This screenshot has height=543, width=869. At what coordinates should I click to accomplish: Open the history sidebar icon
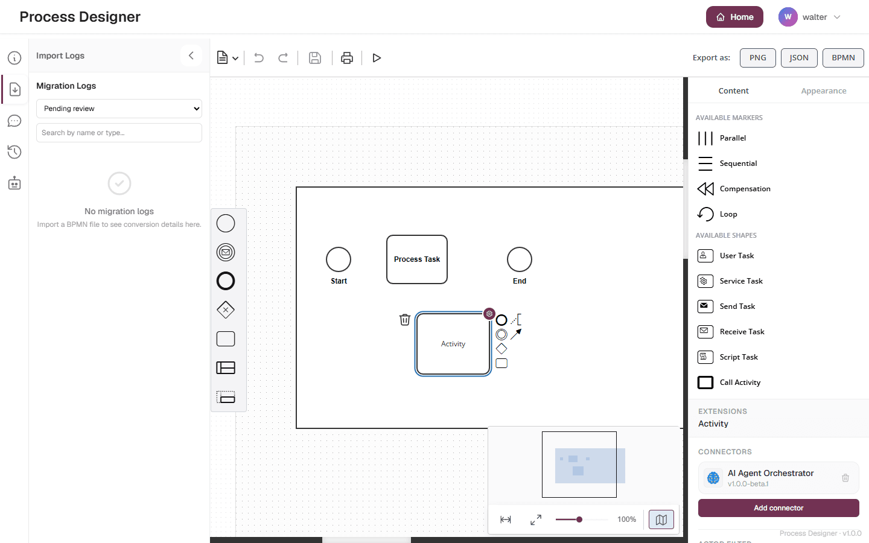pos(14,152)
